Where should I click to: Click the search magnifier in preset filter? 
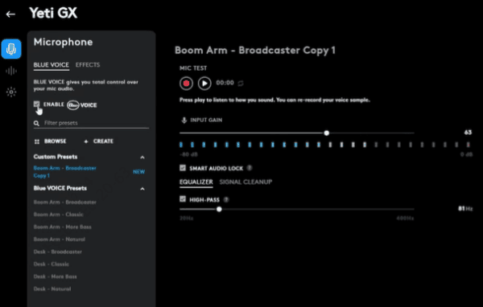coord(36,123)
